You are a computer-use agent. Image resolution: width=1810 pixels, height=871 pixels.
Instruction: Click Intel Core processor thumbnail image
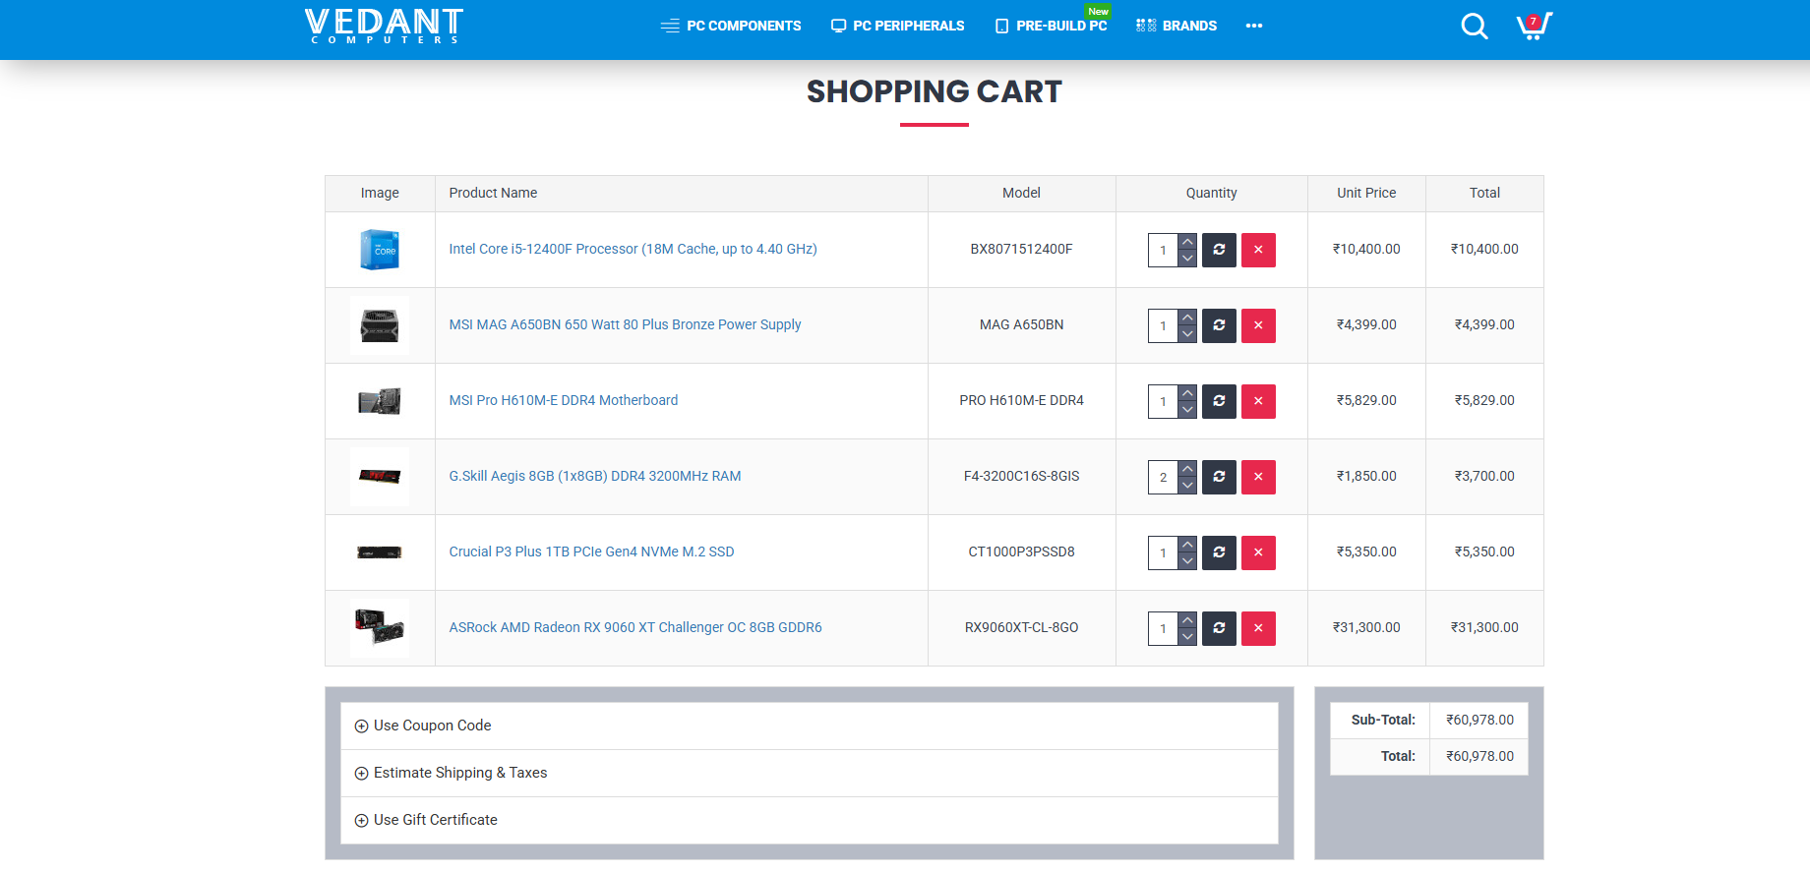pyautogui.click(x=380, y=250)
